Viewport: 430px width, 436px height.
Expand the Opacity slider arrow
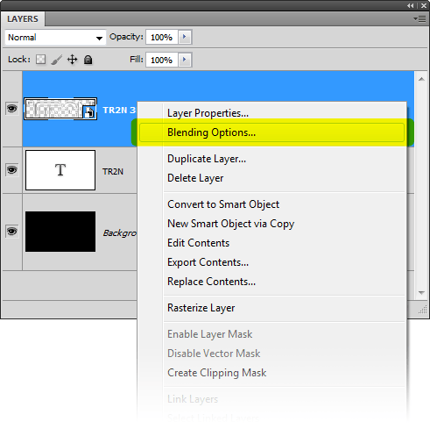coord(185,37)
